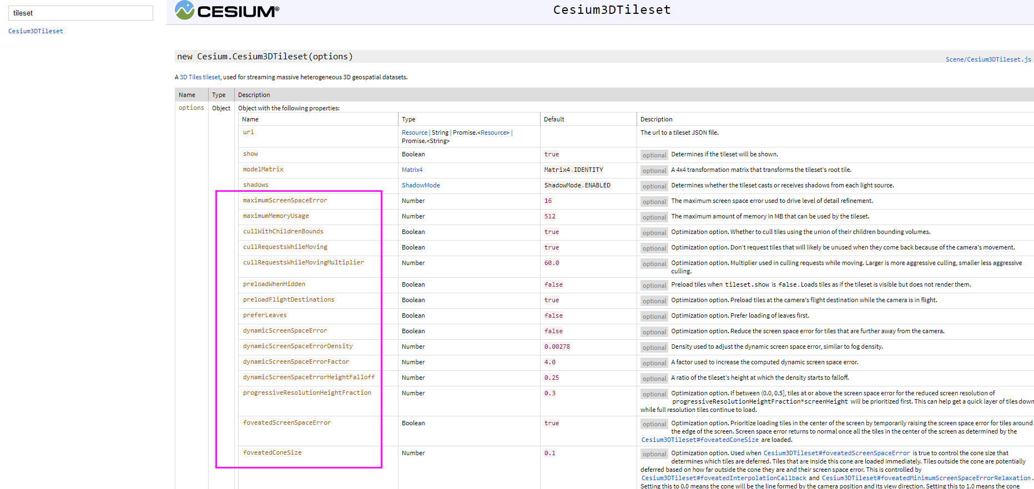Select 'cullWithChildrenBounds' parameter name
Viewport: 1034px width, 489px height.
[283, 231]
